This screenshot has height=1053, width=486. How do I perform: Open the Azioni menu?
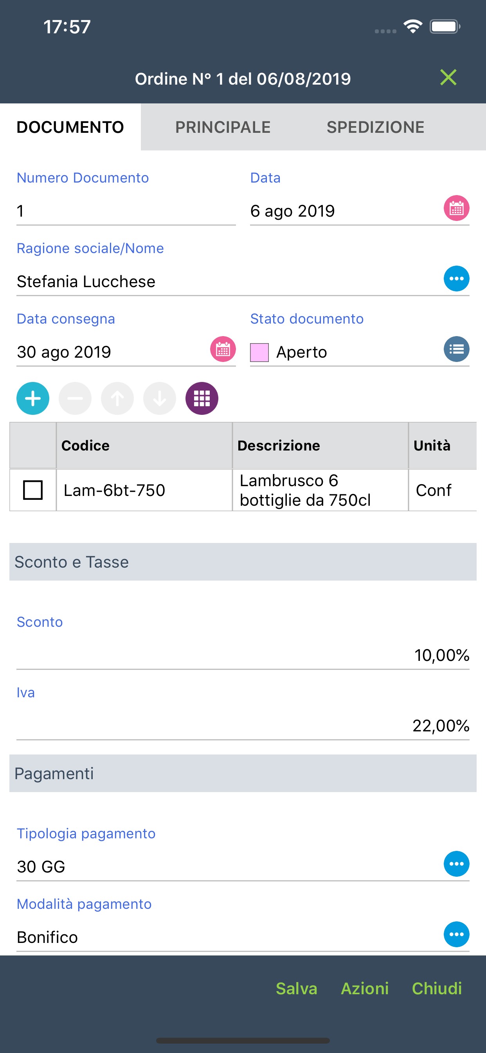[x=365, y=988]
